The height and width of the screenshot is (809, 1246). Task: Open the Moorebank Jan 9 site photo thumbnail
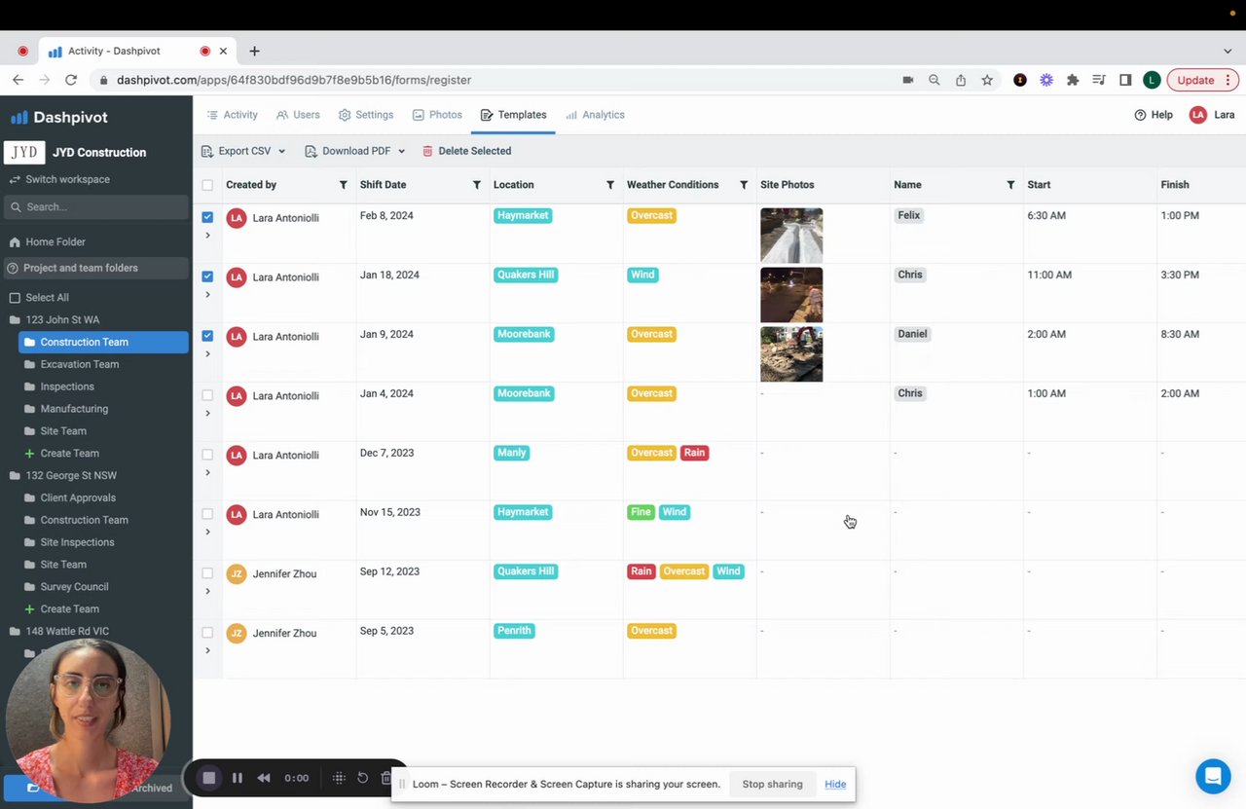click(791, 353)
